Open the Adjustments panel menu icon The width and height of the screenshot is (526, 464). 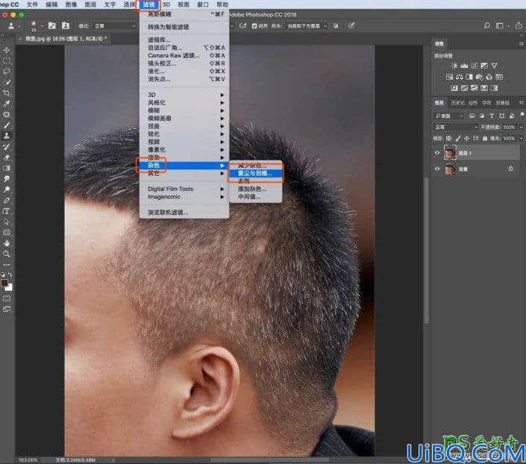(x=522, y=44)
